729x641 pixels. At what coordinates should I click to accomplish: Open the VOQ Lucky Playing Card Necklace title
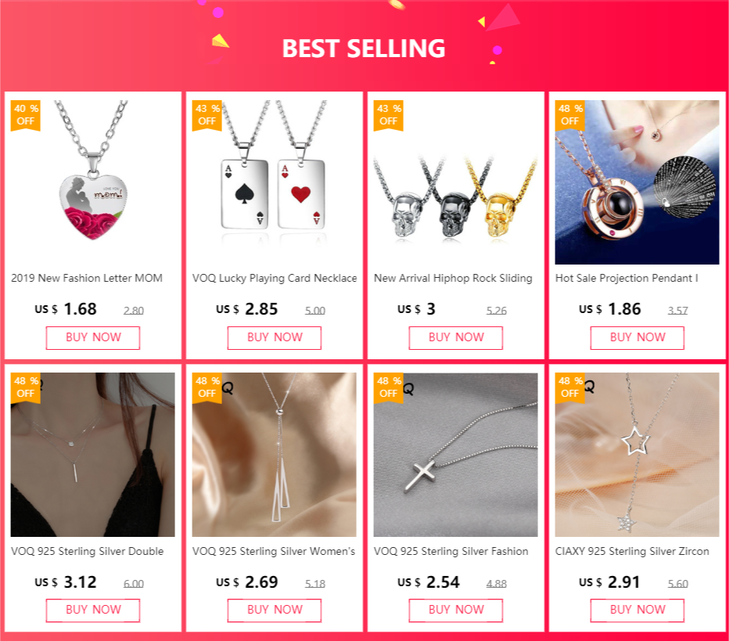coord(275,278)
